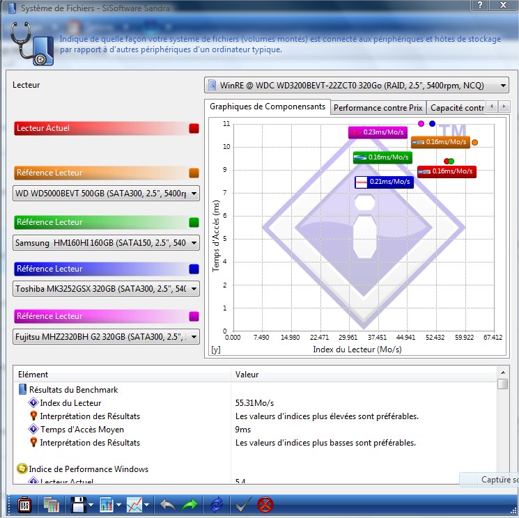Screen dimensions: 519x518
Task: Select the 55.31Mo/s value cell
Action: pos(254,403)
